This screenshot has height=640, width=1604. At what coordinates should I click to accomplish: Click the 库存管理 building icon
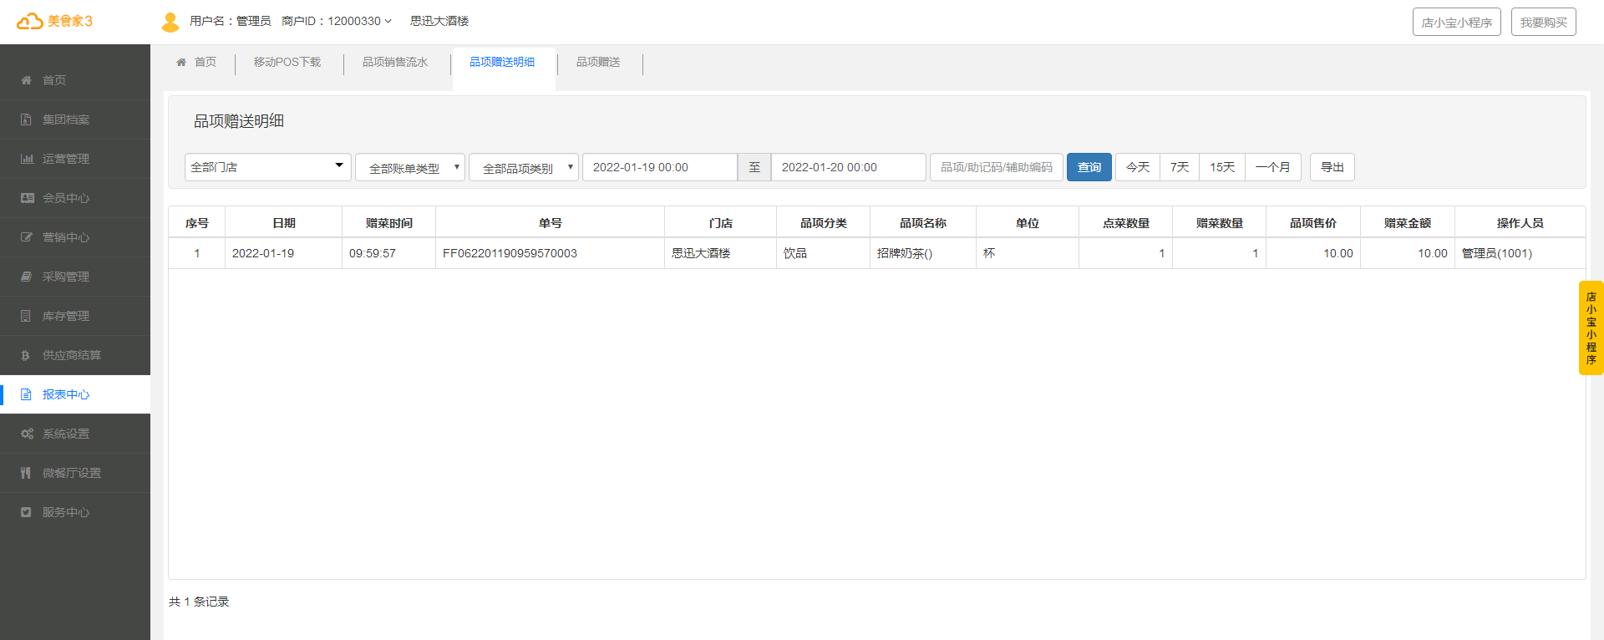(26, 316)
